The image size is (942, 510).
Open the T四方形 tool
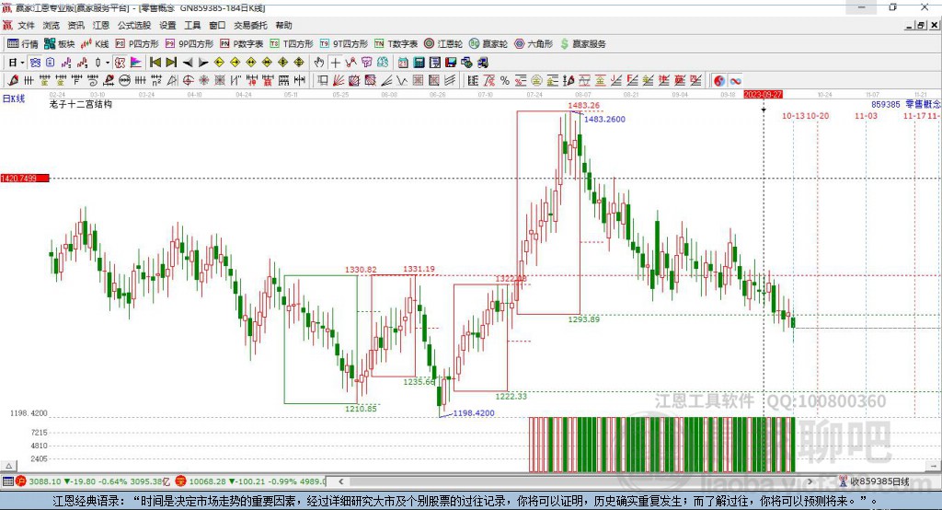tap(292, 44)
